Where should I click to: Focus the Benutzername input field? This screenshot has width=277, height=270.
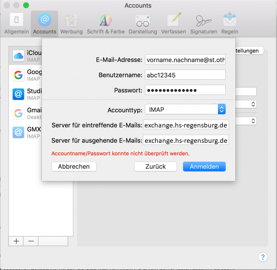pos(185,75)
